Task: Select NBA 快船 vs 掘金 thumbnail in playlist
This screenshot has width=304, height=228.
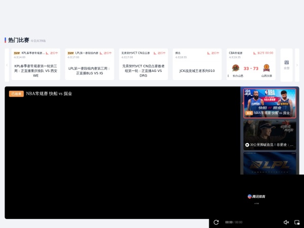Action: [x=269, y=102]
